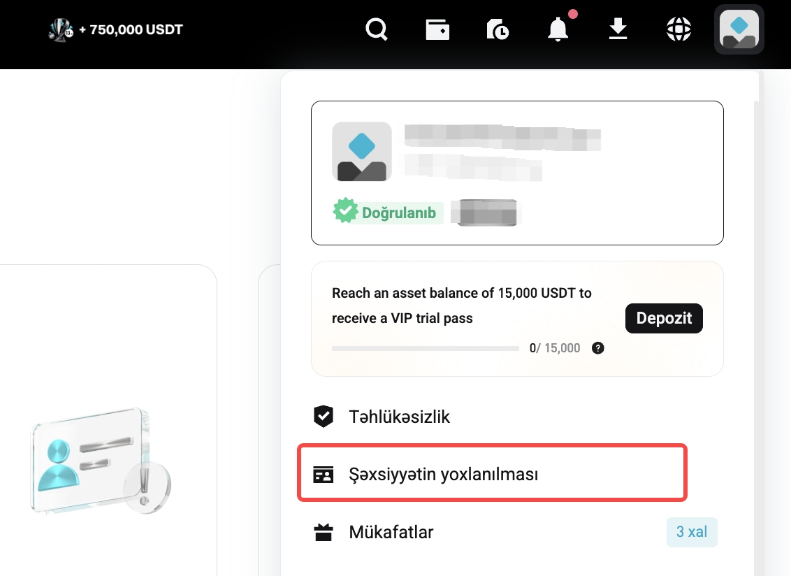Click the VIP asset balance progress bar
Screen dimensions: 791x576
[425, 347]
